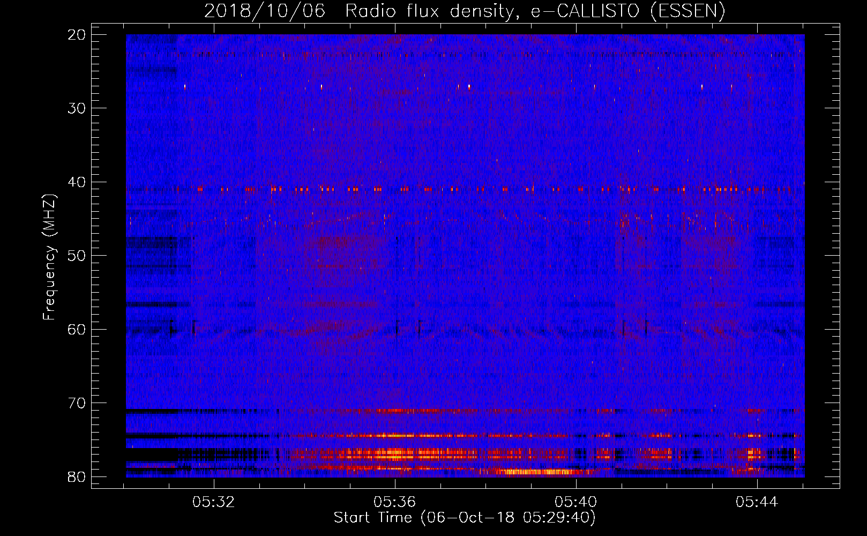Click the plot title e-CALLISTO (ESSEN)

(x=627, y=11)
